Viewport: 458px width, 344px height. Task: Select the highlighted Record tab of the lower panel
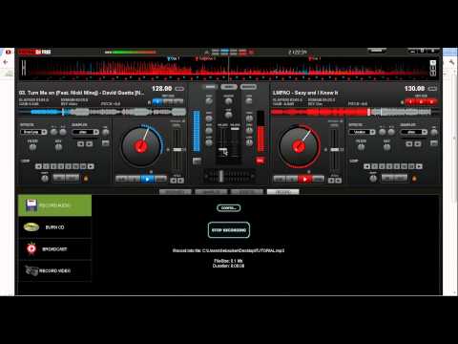coord(282,192)
